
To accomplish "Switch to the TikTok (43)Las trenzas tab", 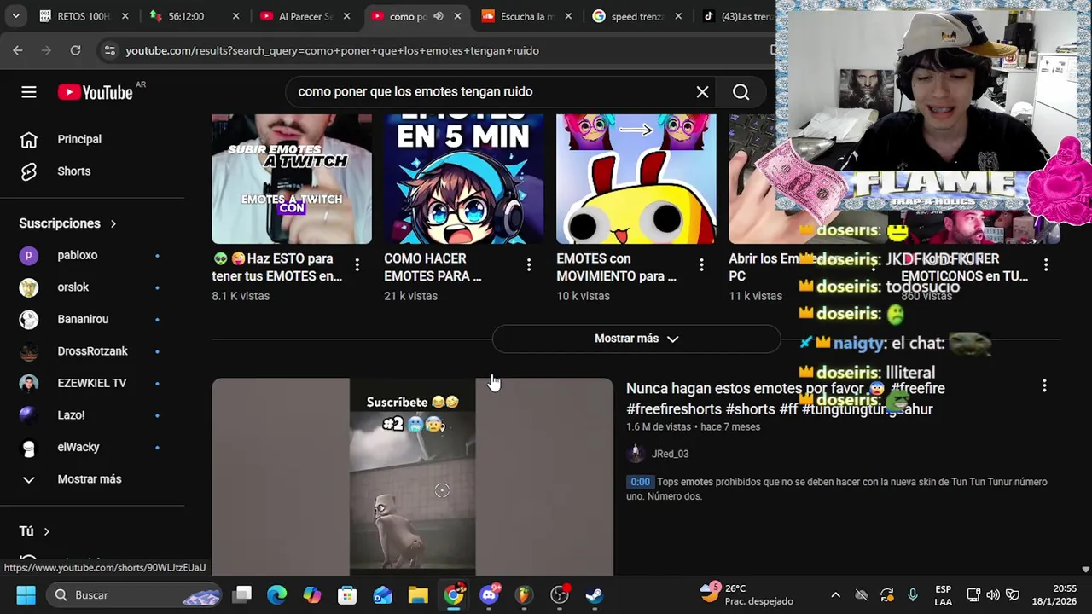I will (x=739, y=16).
